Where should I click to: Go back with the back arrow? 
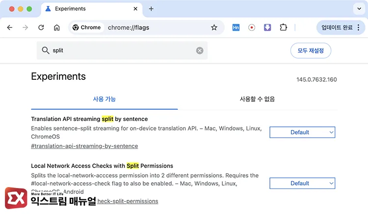[10, 27]
